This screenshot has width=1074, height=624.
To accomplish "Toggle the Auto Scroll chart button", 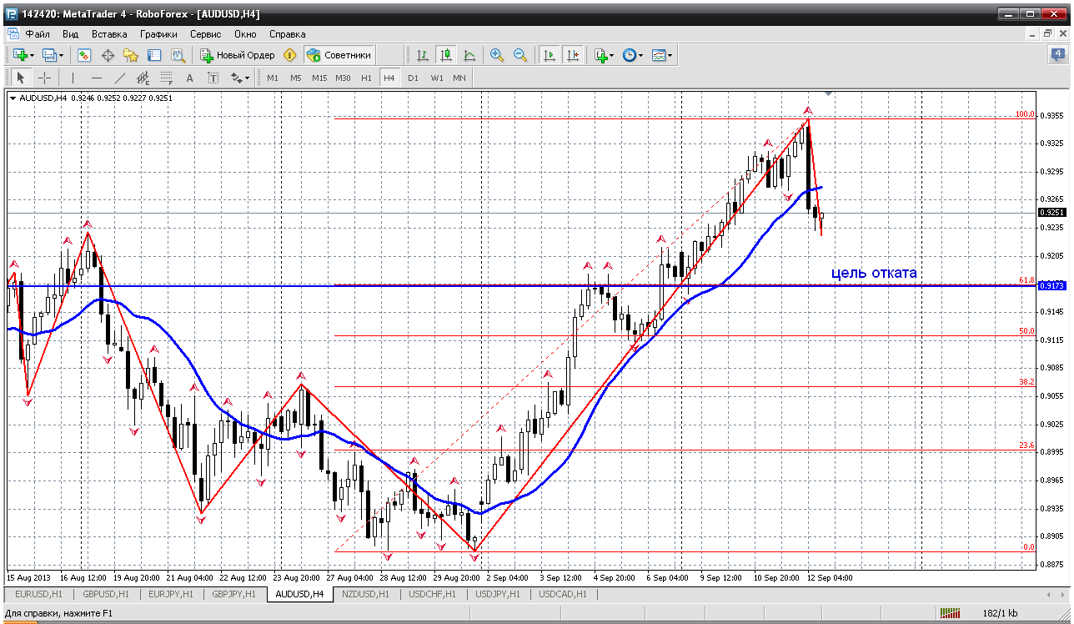I will tap(549, 55).
